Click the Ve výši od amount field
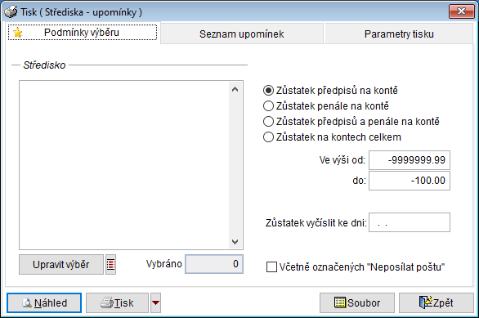Image resolution: width=479 pixels, height=318 pixels. pos(410,159)
